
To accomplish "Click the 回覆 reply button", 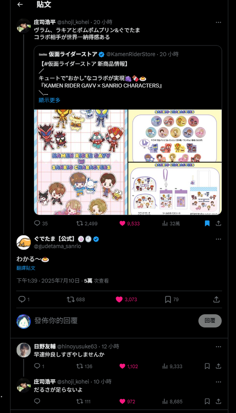I will [x=210, y=321].
